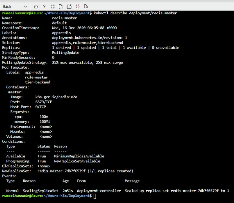Click the Image value k8s.gcr.io/redis:e2e
This screenshot has height=203, width=234.
point(56,97)
